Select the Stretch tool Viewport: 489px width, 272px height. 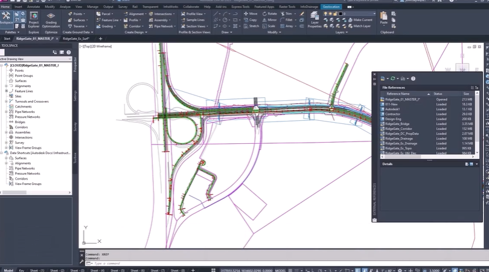251,26
